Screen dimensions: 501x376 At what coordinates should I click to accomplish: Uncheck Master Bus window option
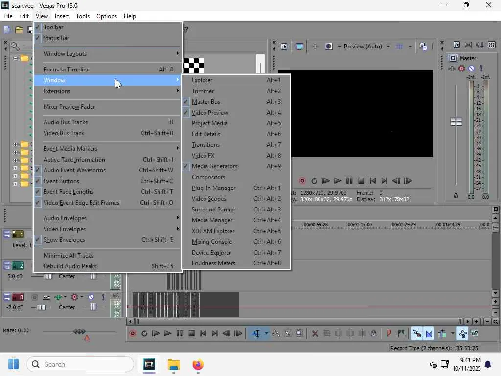[236, 102]
